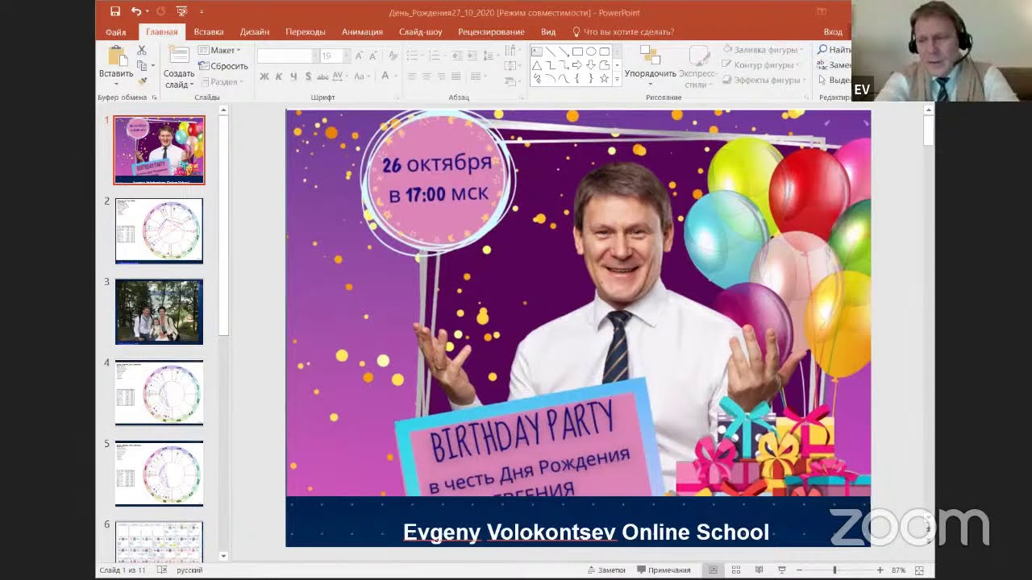Click the Copy icon

tap(142, 65)
